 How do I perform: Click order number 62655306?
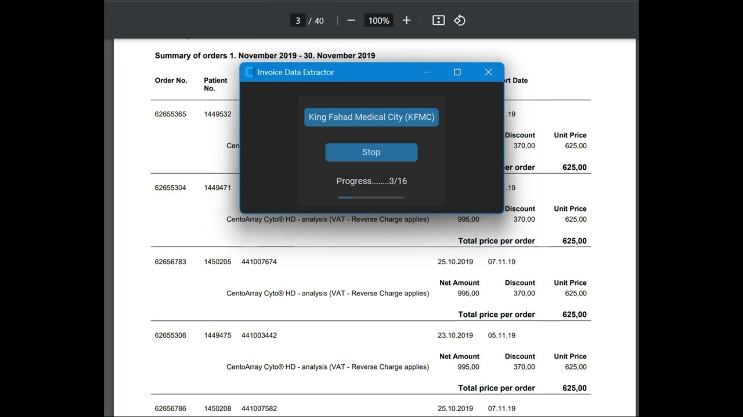(x=170, y=335)
